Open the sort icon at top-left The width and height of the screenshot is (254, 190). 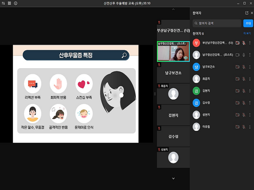[x=3, y=3]
